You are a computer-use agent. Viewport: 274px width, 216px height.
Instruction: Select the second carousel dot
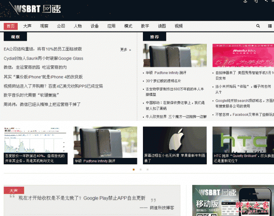click(x=141, y=170)
